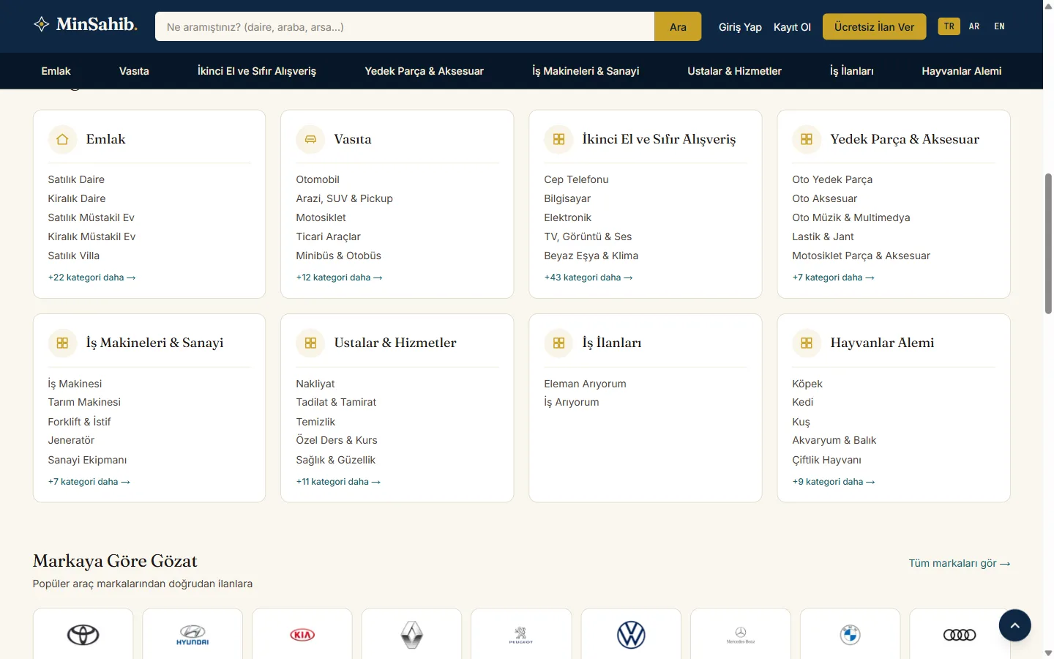Switch language to TR
The width and height of the screenshot is (1054, 659).
[x=949, y=26]
